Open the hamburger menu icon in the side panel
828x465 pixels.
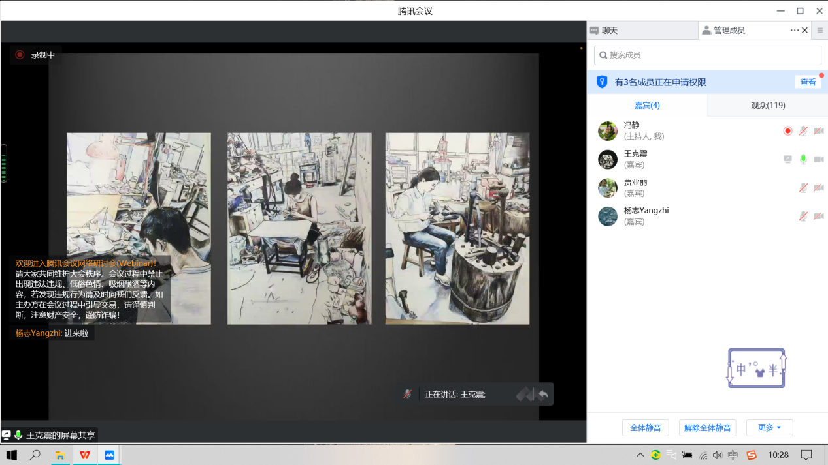[820, 30]
